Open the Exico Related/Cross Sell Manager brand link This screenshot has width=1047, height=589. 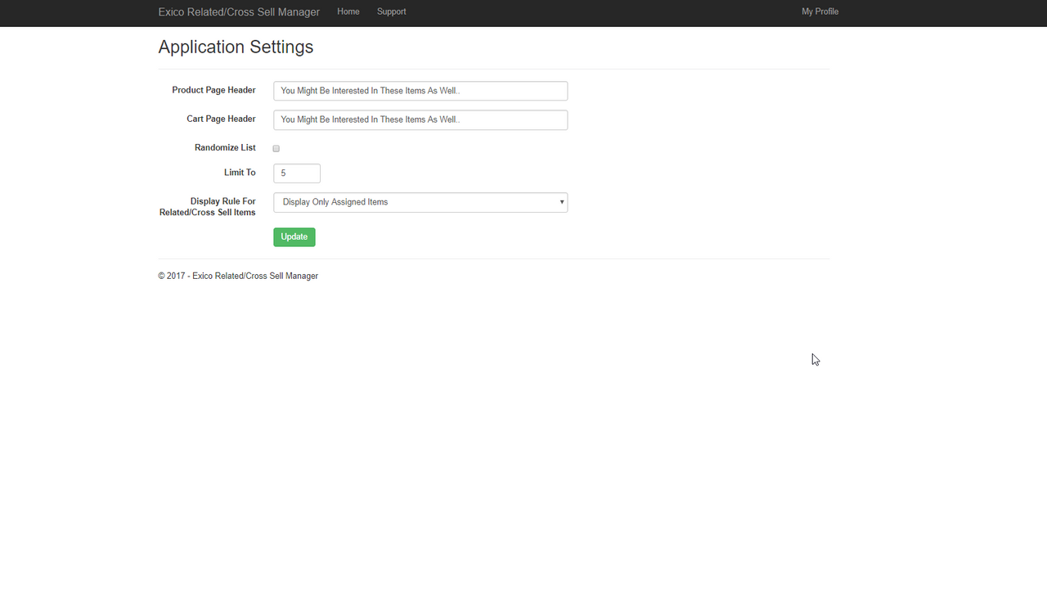pos(239,12)
